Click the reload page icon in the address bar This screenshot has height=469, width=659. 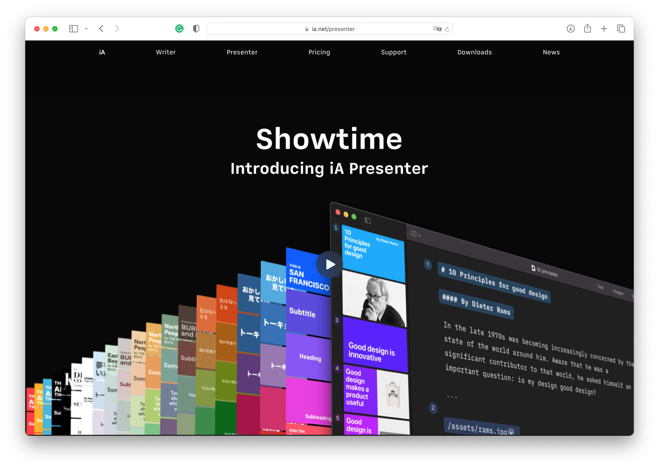(x=447, y=29)
